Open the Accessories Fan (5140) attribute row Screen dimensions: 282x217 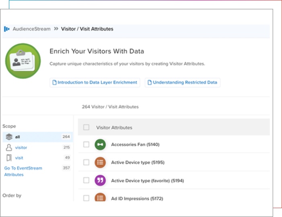(135, 145)
